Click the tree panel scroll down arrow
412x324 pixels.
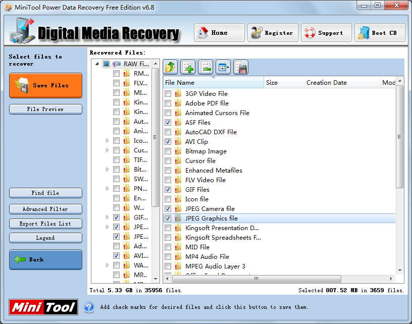click(156, 279)
